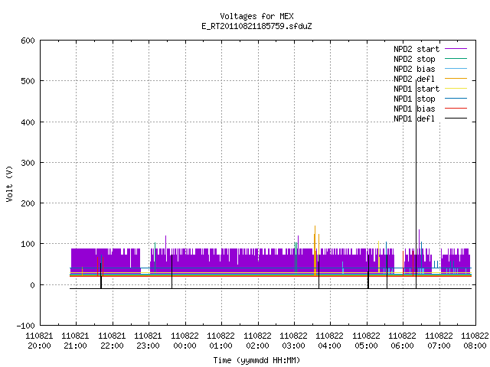Click the 300 y-axis tick label
Image resolution: width=490 pixels, height=367 pixels.
[x=28, y=163]
